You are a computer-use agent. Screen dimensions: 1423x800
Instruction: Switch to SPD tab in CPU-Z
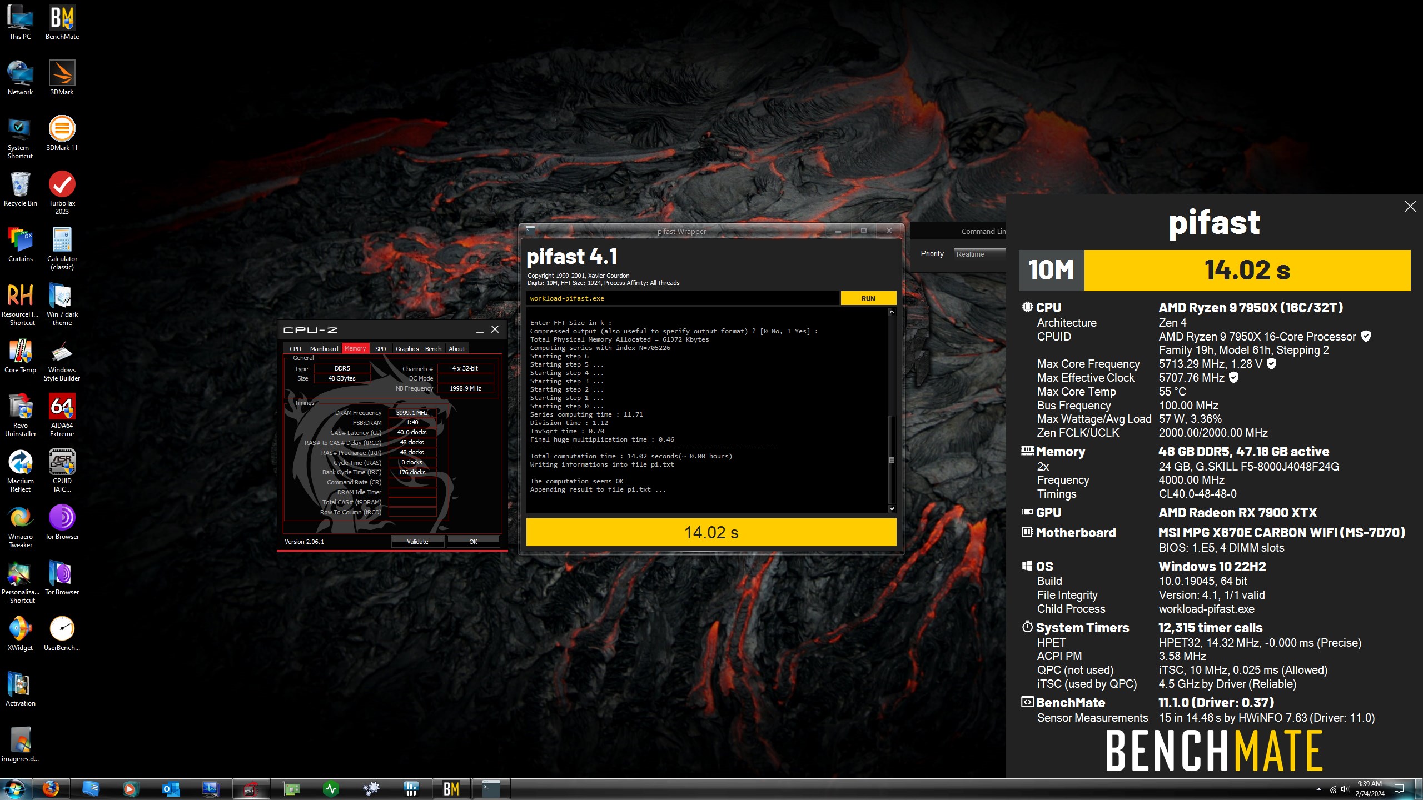[x=380, y=349]
